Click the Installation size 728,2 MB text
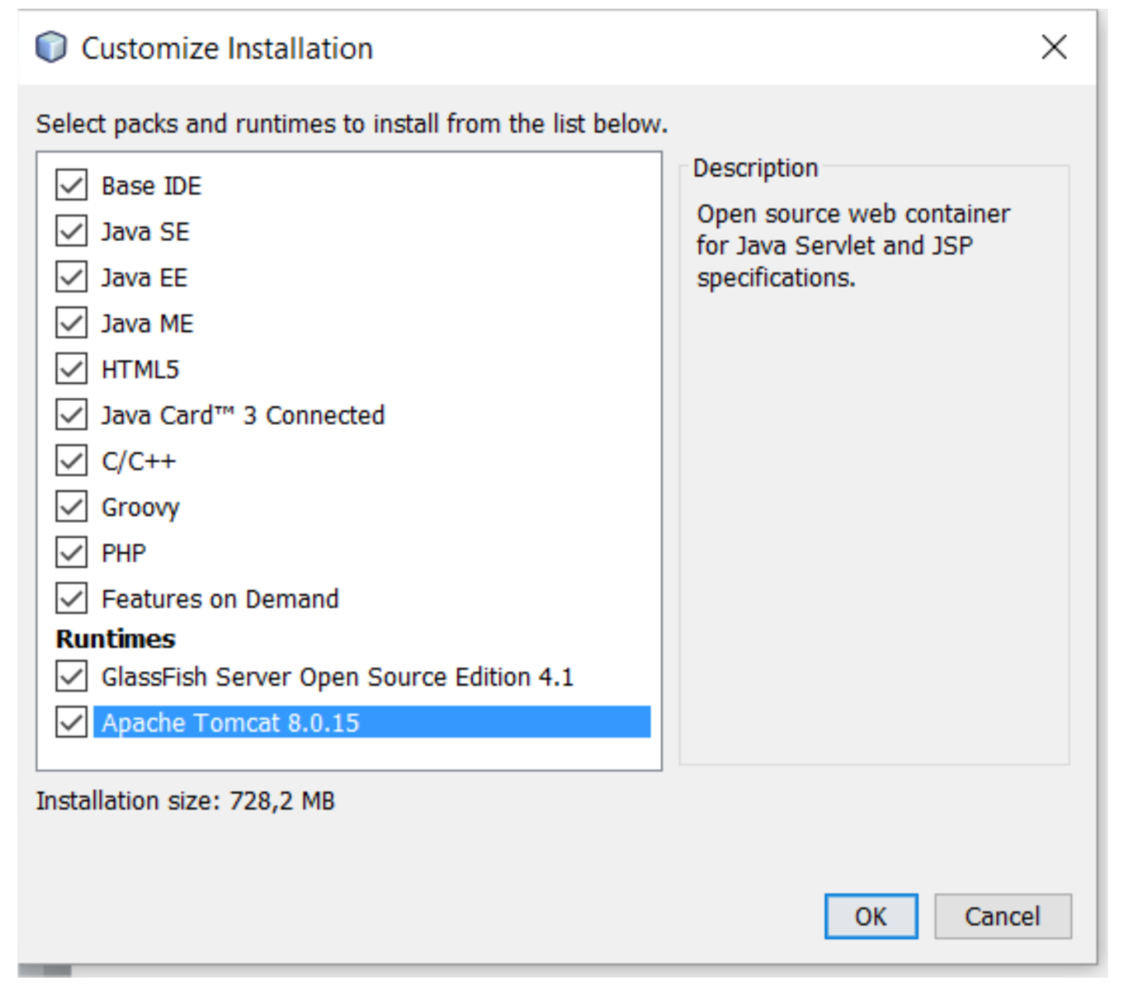This screenshot has width=1121, height=992. click(x=185, y=801)
